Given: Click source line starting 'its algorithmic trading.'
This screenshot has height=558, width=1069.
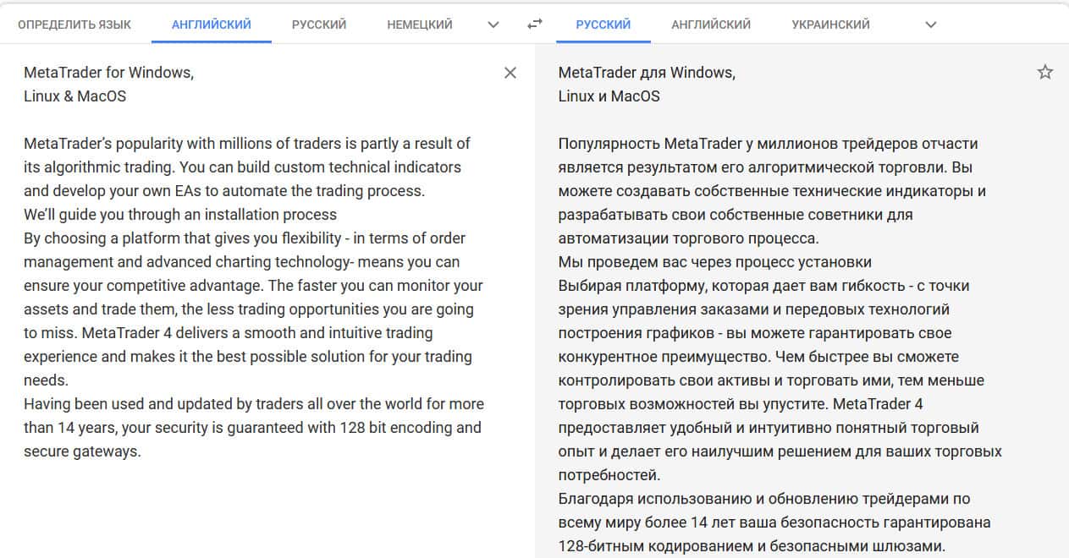Looking at the screenshot, I should click(243, 167).
